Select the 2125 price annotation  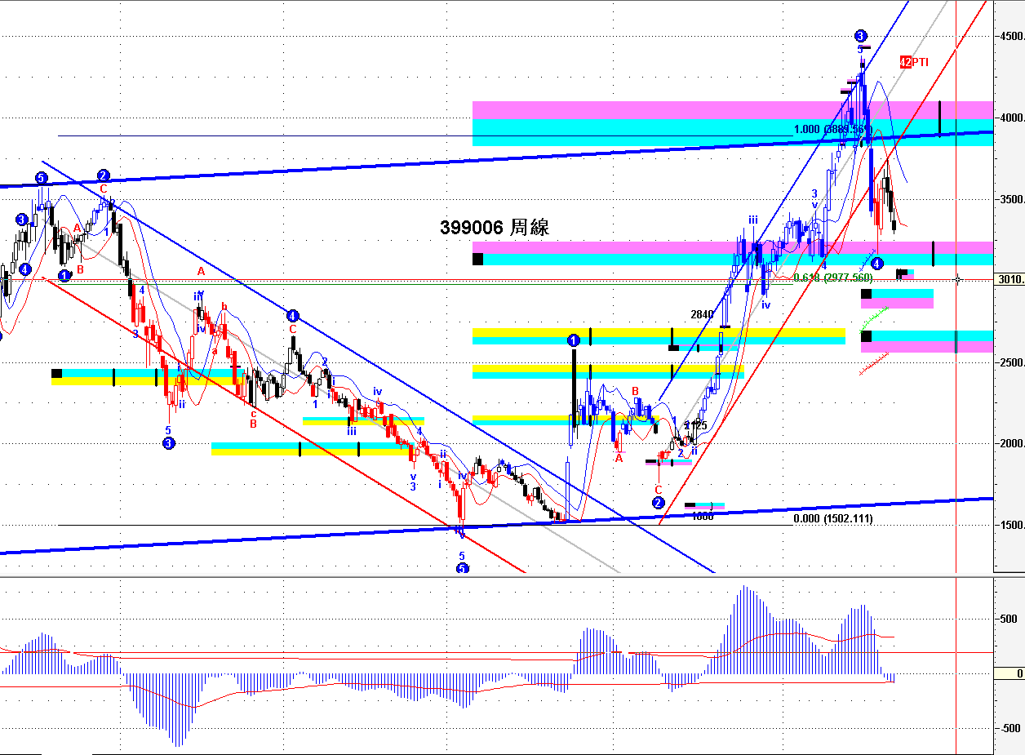tap(695, 425)
